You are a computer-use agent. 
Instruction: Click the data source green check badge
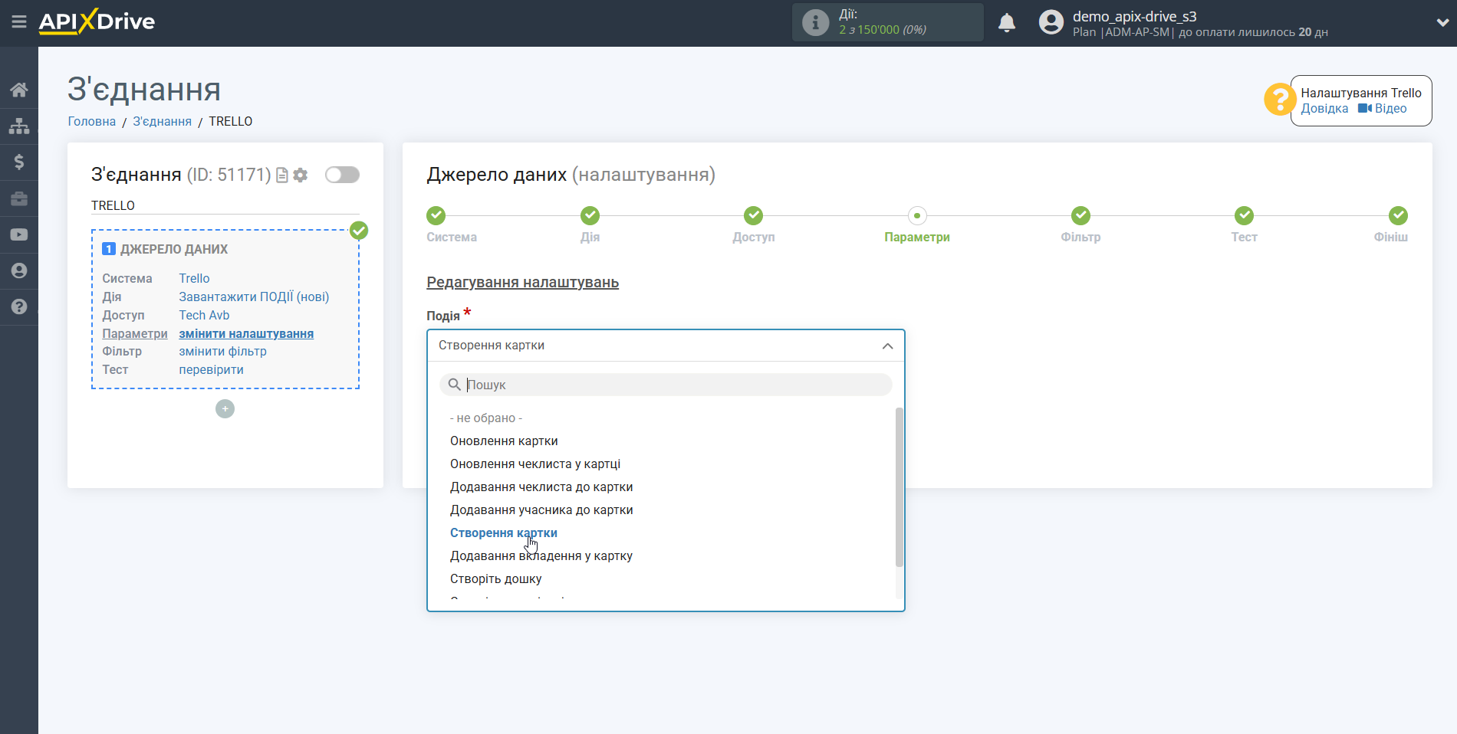tap(359, 231)
